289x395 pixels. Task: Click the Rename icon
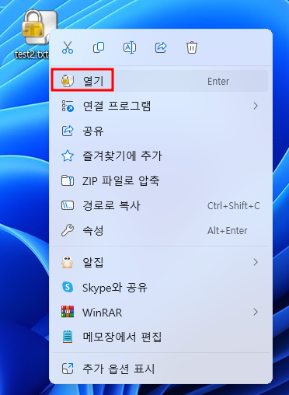tap(130, 47)
